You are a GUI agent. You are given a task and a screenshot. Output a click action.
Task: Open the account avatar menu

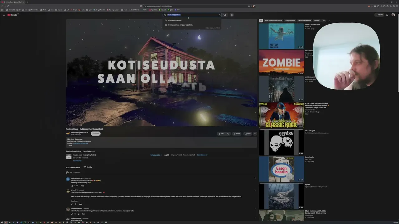[393, 15]
